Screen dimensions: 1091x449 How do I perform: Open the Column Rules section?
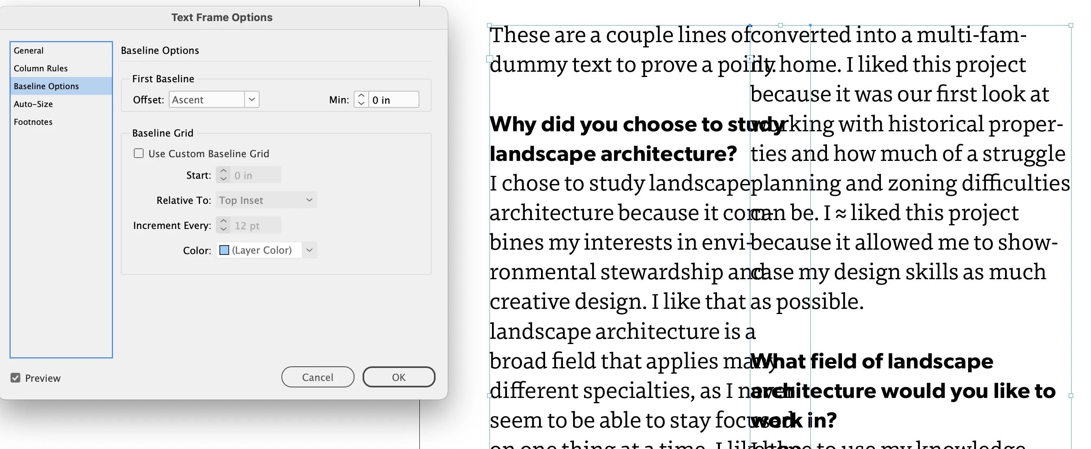(41, 68)
